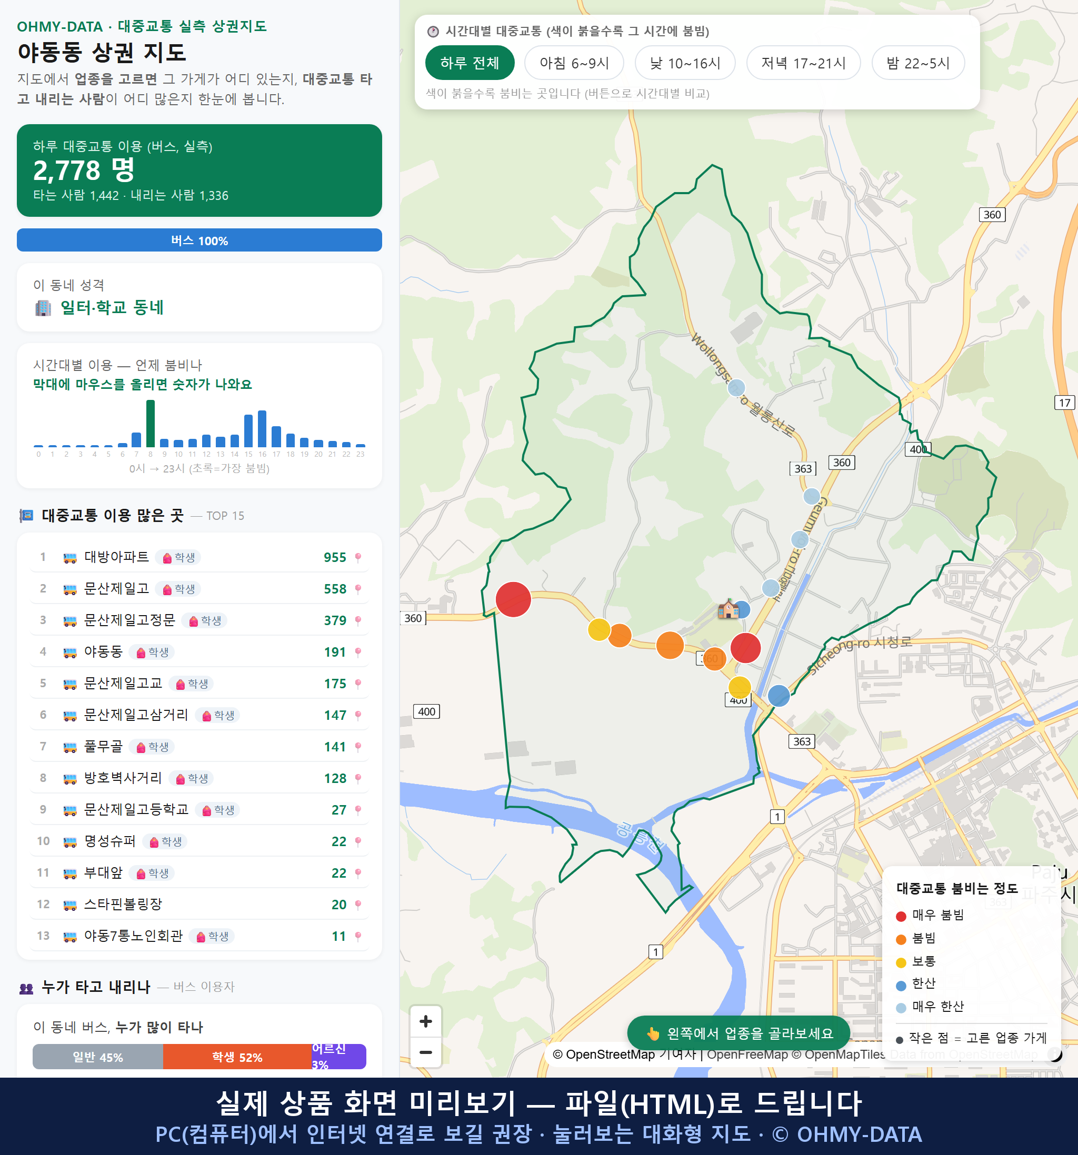Click the bus icon beside 대방아파트
The height and width of the screenshot is (1155, 1078).
coord(69,558)
